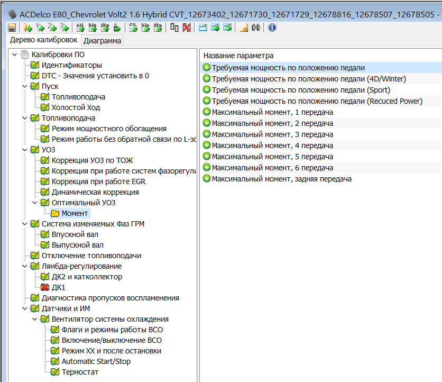Select the Дерево калибровок tab
The image size is (442, 382).
(43, 40)
